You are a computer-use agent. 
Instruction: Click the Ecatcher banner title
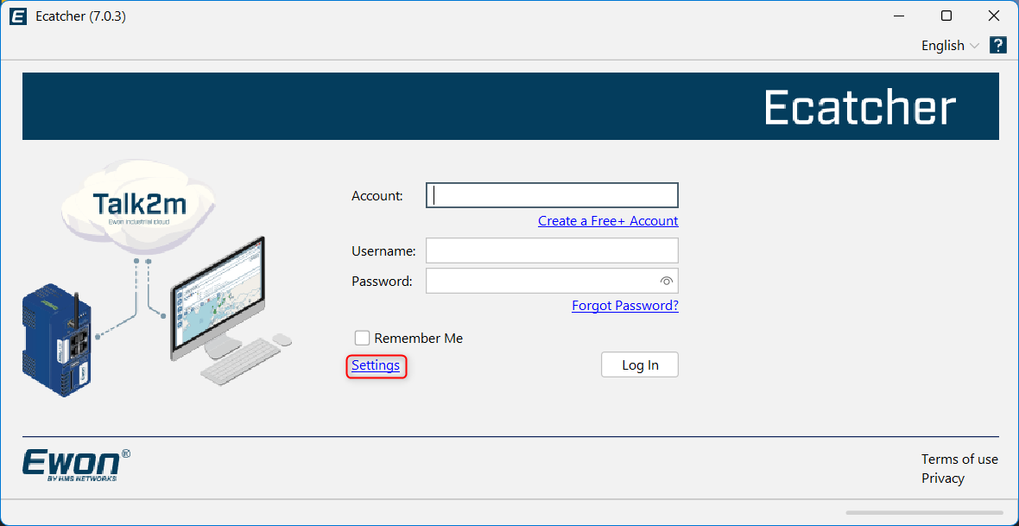tap(860, 106)
